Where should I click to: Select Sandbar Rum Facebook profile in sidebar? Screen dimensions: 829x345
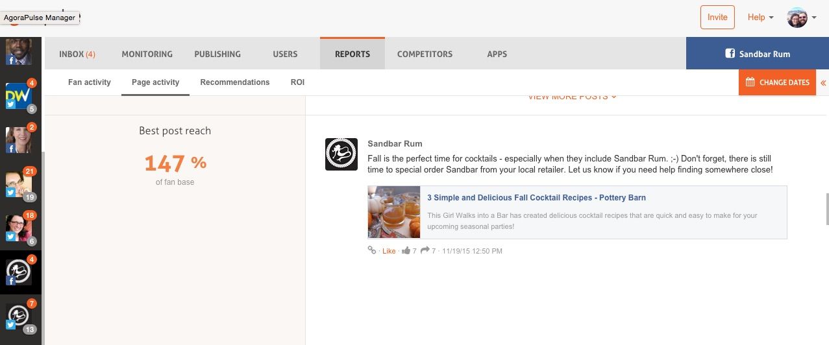[x=19, y=271]
